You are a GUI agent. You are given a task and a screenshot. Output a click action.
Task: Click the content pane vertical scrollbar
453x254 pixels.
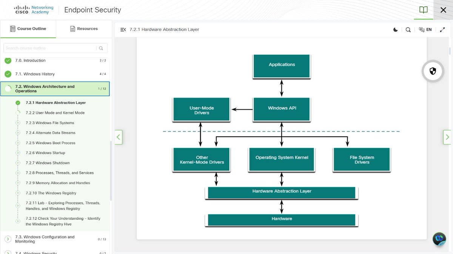[450, 51]
